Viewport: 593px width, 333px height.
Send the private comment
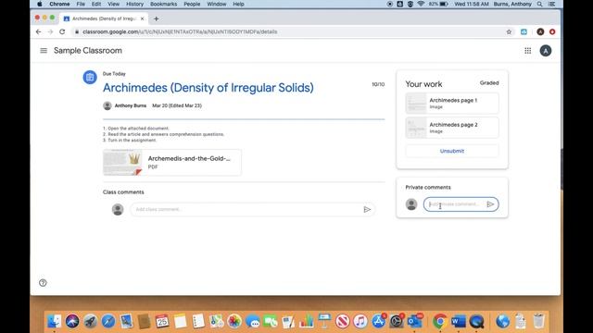coord(490,204)
